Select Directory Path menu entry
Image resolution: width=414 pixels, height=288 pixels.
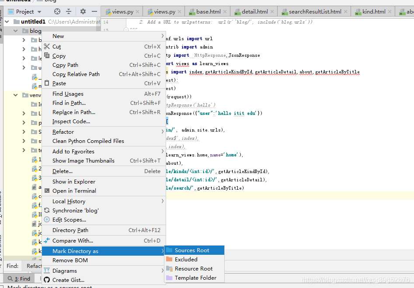104,230
